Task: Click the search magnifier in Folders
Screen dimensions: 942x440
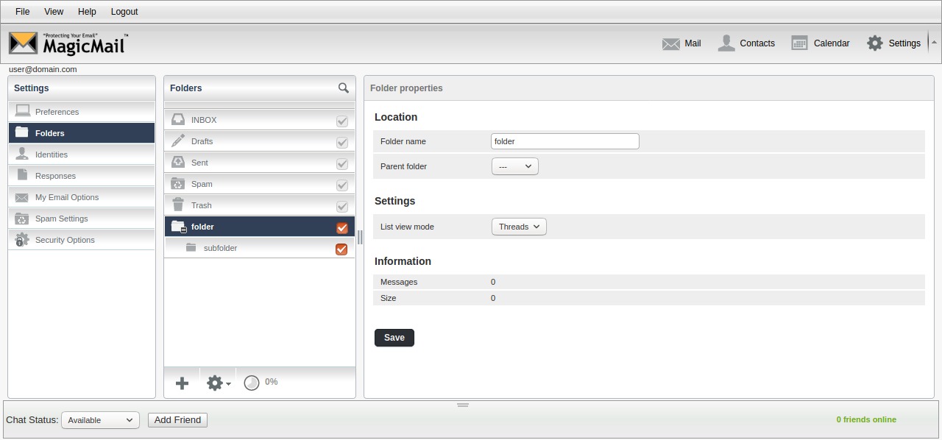Action: [x=343, y=88]
